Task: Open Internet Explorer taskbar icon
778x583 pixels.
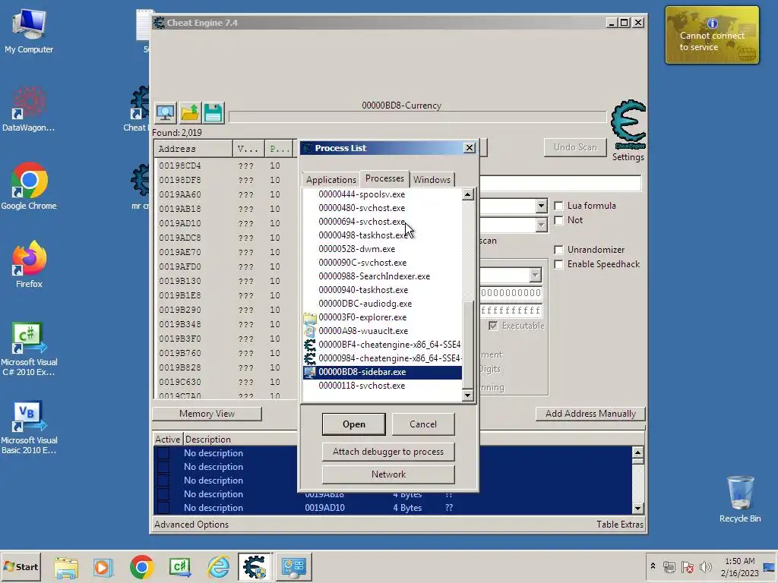Action: click(218, 566)
